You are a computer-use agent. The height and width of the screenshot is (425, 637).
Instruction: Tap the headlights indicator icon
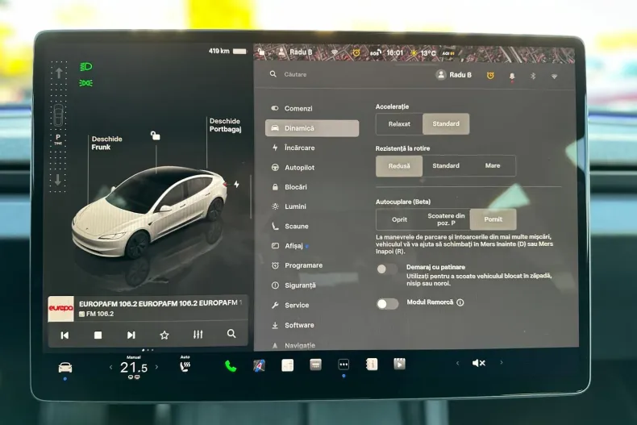click(86, 67)
